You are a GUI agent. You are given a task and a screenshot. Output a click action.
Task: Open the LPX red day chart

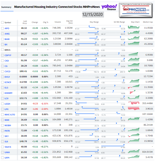(134, 108)
